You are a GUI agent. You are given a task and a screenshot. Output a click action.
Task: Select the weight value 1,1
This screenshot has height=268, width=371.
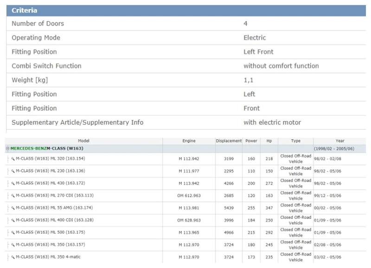pos(249,80)
